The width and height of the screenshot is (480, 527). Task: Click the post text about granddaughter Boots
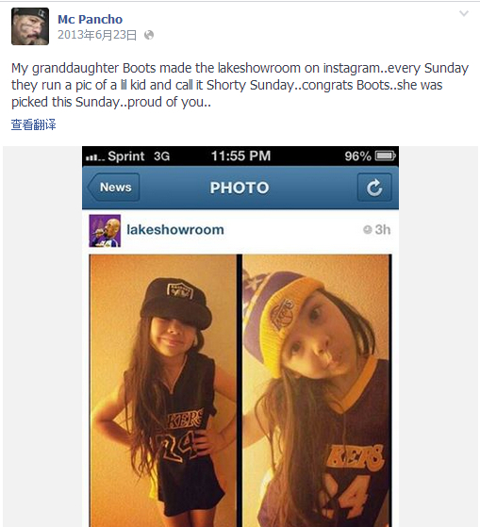pos(240,85)
